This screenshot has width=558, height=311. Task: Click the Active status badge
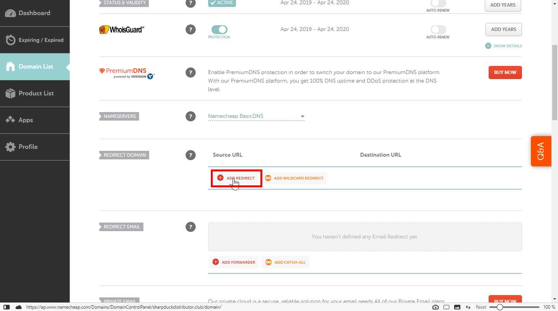point(222,3)
